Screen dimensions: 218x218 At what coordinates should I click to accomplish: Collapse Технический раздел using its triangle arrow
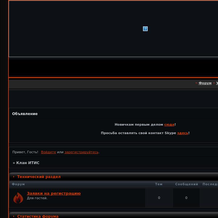(14, 177)
